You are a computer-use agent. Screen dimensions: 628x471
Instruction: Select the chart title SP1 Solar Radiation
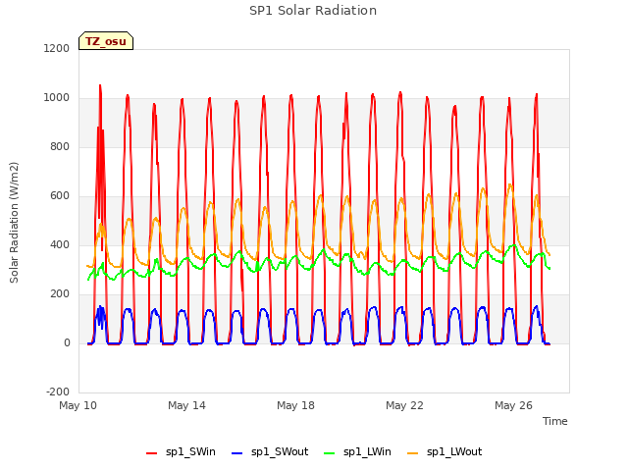[313, 11]
